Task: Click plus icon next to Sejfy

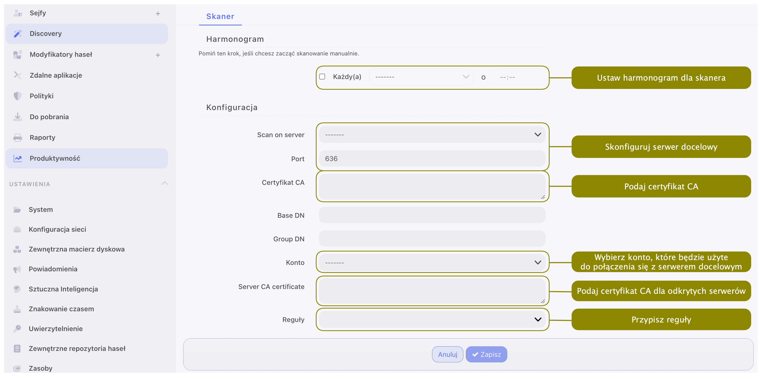Action: 158,14
